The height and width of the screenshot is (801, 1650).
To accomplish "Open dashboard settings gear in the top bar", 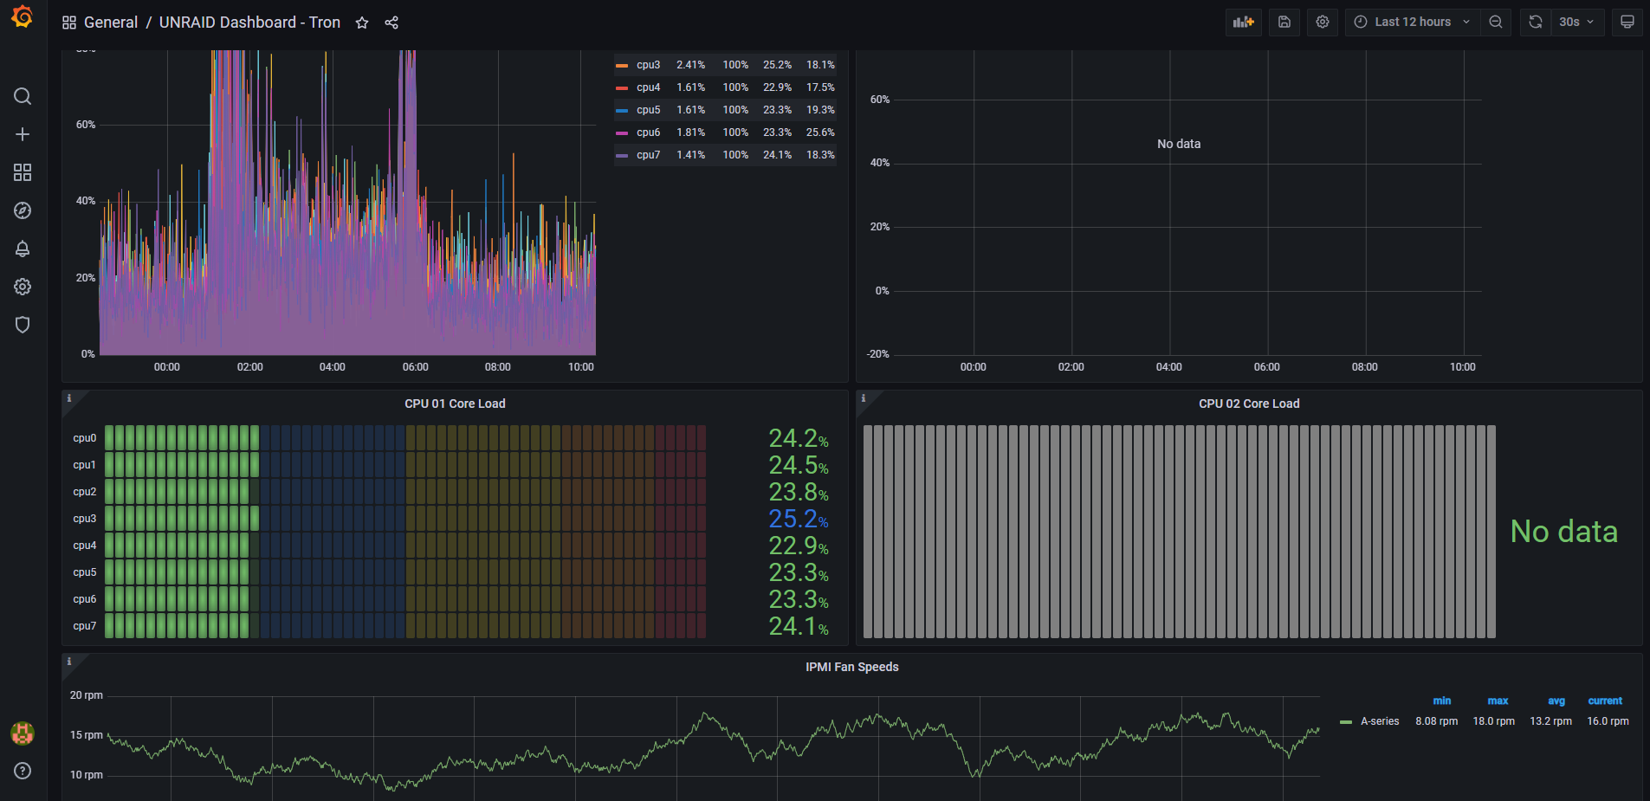I will [1323, 23].
